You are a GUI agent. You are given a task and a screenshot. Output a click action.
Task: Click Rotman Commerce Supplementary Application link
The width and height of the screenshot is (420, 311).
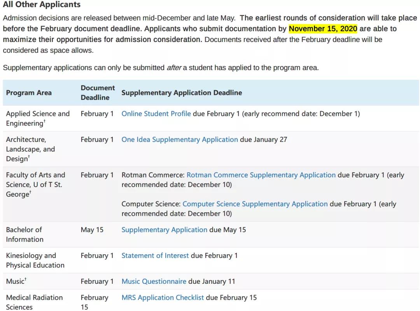coord(261,175)
